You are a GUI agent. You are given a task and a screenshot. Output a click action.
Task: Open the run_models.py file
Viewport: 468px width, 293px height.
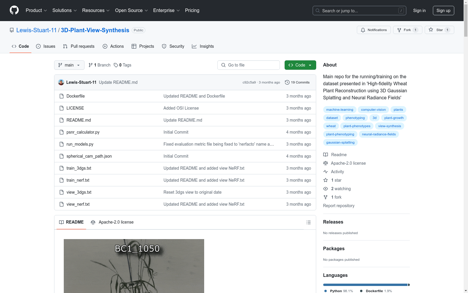pyautogui.click(x=80, y=144)
